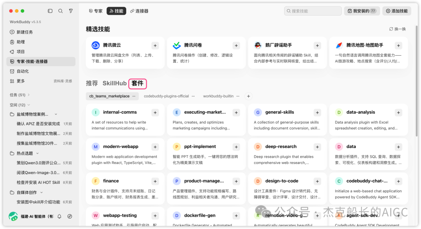Select 专家·技能·连接器 sidebar item

click(x=41, y=62)
